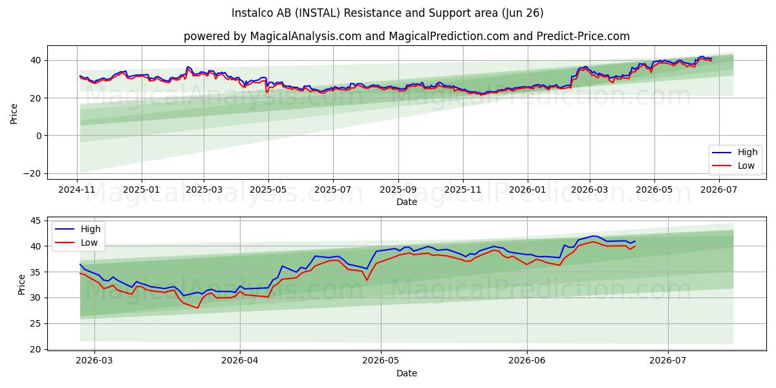This screenshot has height=388, width=776.
Task: Click the top chart 'Price' axis label
Action: 14,114
